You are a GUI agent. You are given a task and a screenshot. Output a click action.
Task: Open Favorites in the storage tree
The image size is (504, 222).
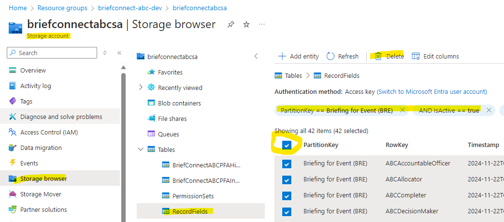click(x=170, y=73)
